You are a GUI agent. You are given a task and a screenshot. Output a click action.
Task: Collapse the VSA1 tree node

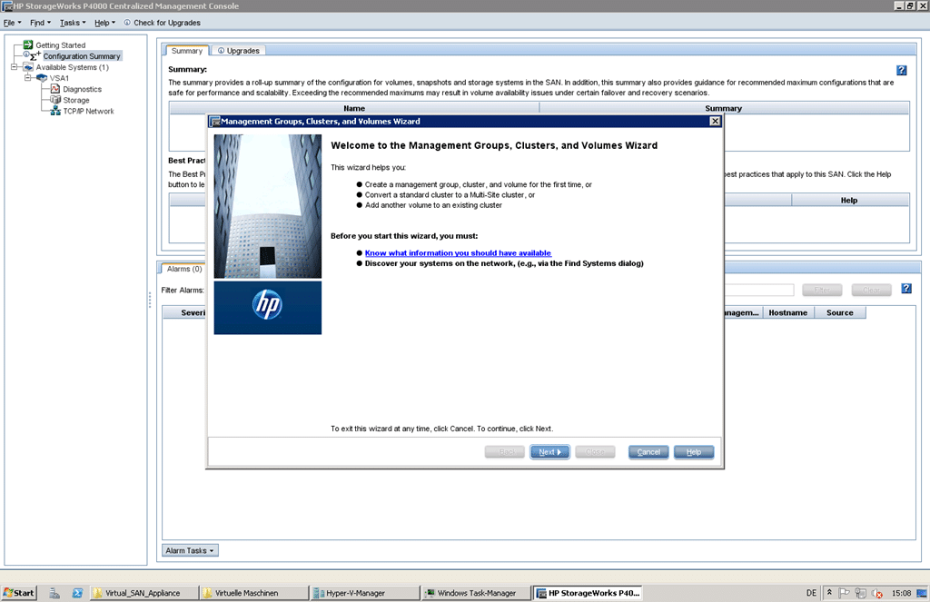coord(28,78)
